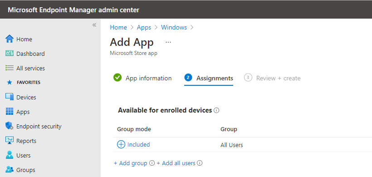
Task: Click the All services list icon
Action: [x=10, y=68]
